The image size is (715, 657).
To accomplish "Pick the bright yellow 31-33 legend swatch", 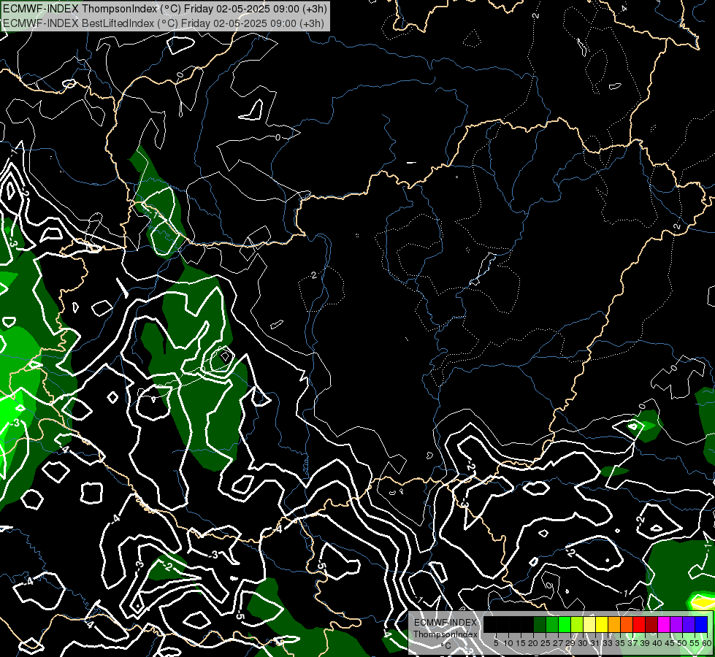I will (x=602, y=625).
